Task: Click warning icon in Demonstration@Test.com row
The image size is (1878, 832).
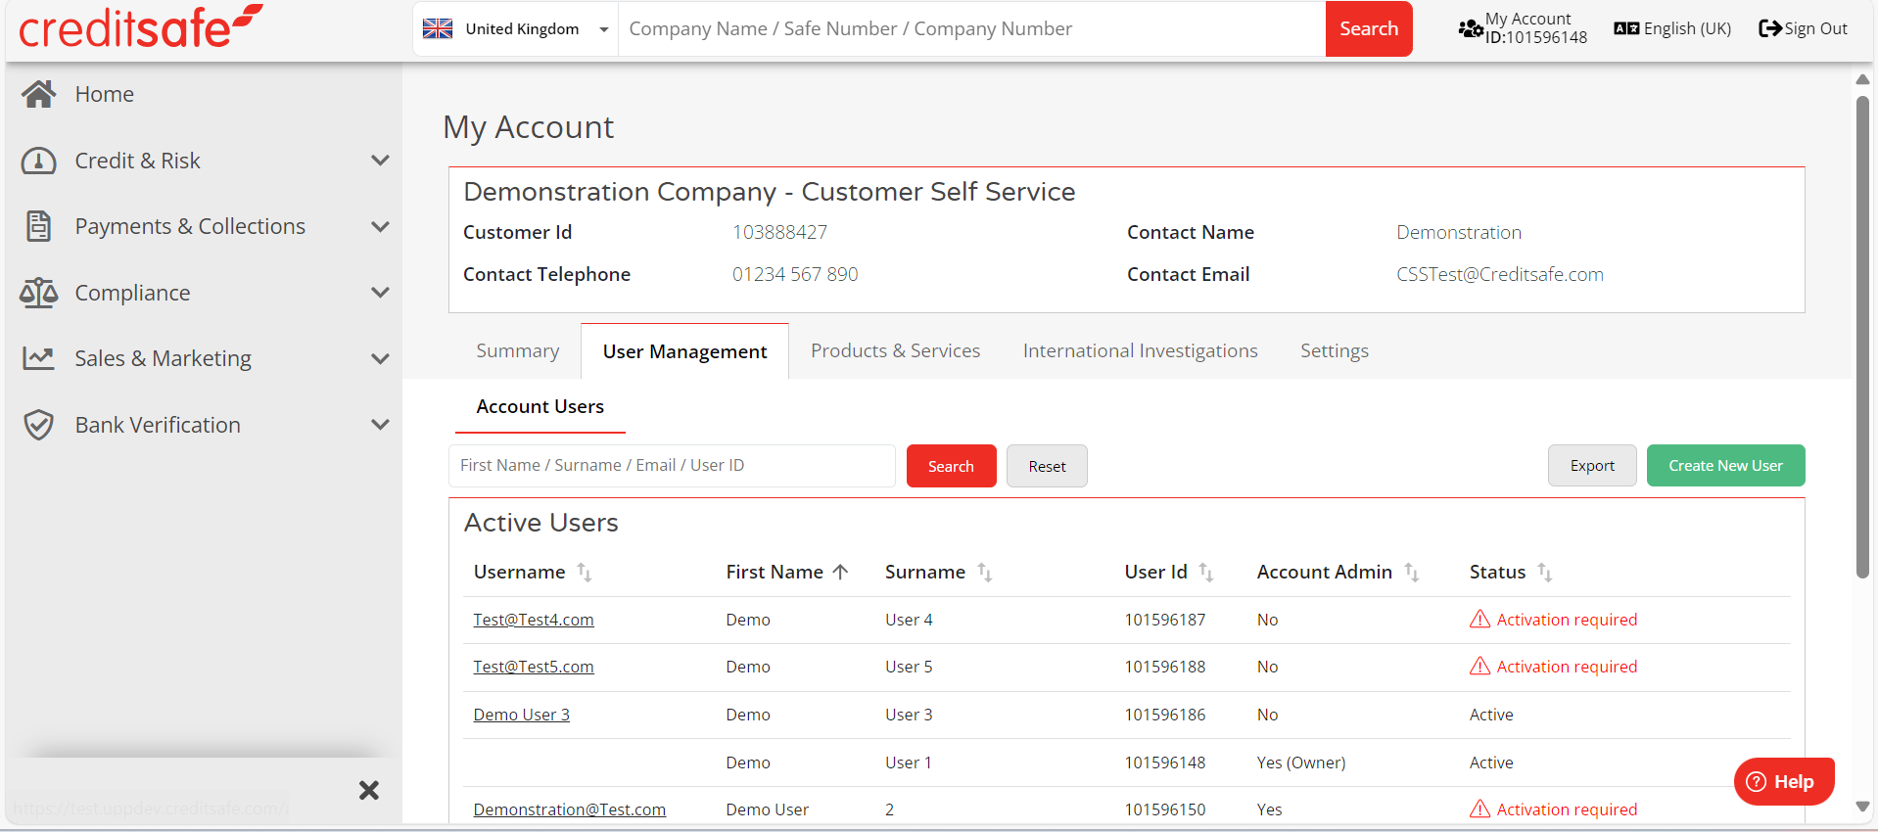Action: tap(1480, 809)
